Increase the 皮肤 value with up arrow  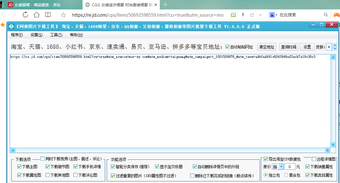click(x=335, y=45)
